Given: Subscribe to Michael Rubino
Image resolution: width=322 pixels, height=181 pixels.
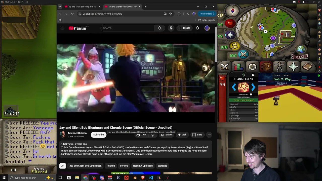Looking at the screenshot, I should point(98,135).
